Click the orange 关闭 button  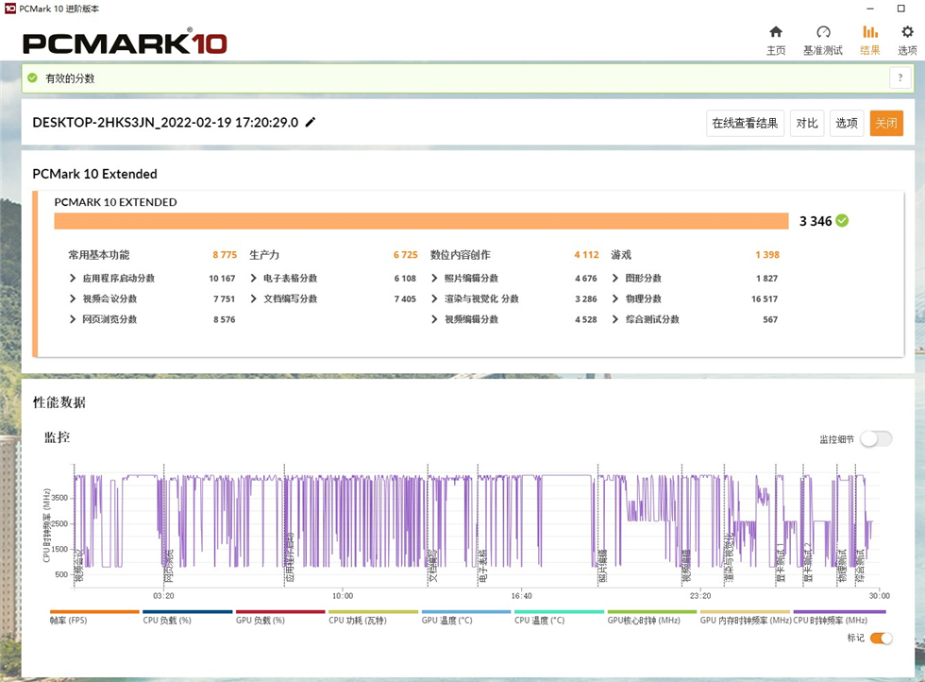[x=886, y=123]
